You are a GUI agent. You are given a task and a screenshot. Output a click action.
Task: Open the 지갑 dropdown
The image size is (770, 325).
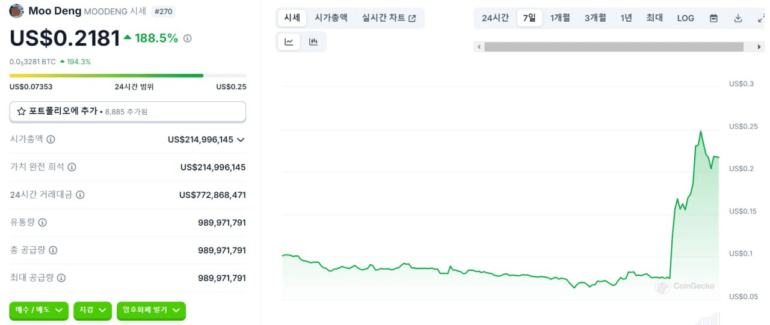pos(93,310)
